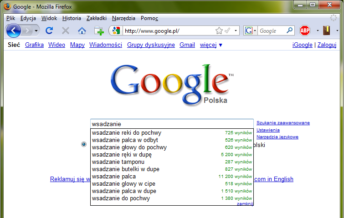
Task: Expand the więcej dropdown
Action: coord(211,45)
